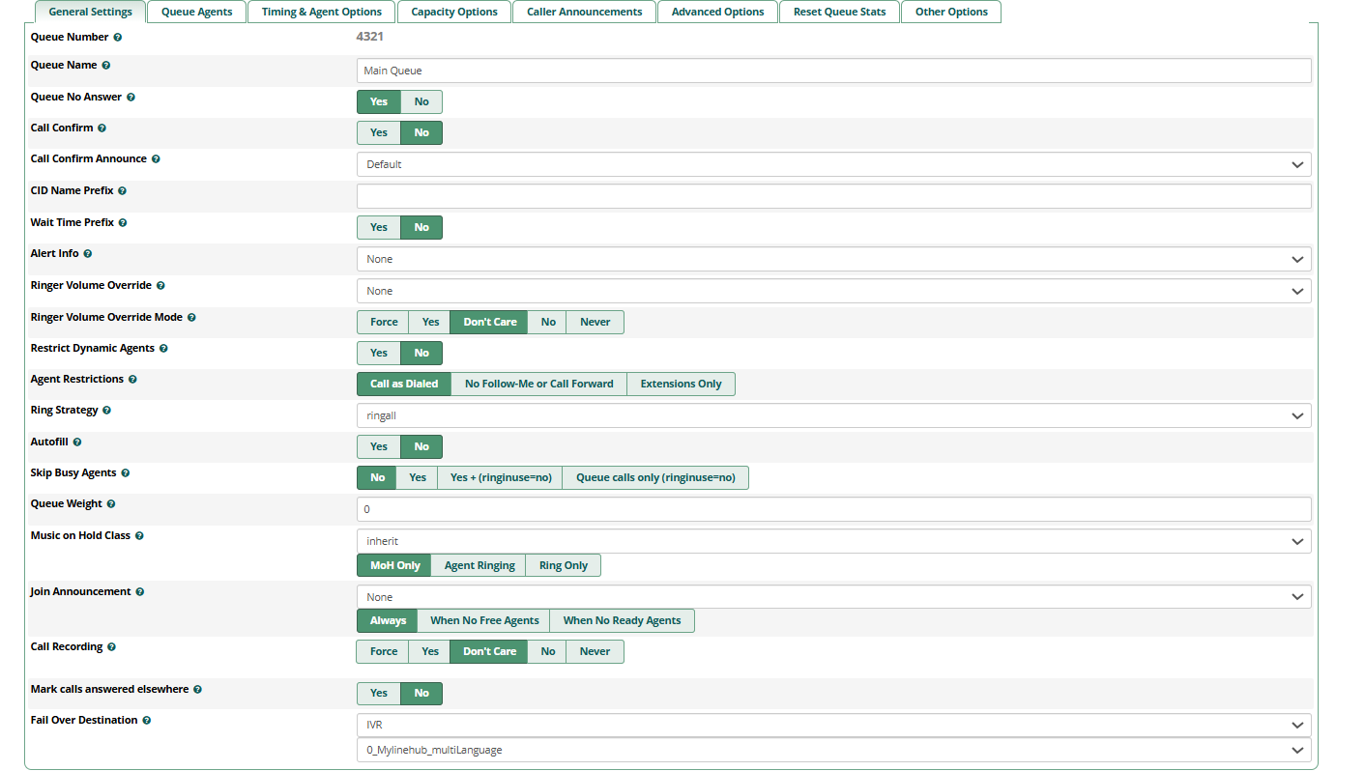Viewport: 1365px width, 771px height.
Task: Choose Yes + (ringinuse=no) for Skip Busy Agents
Action: [x=501, y=477]
